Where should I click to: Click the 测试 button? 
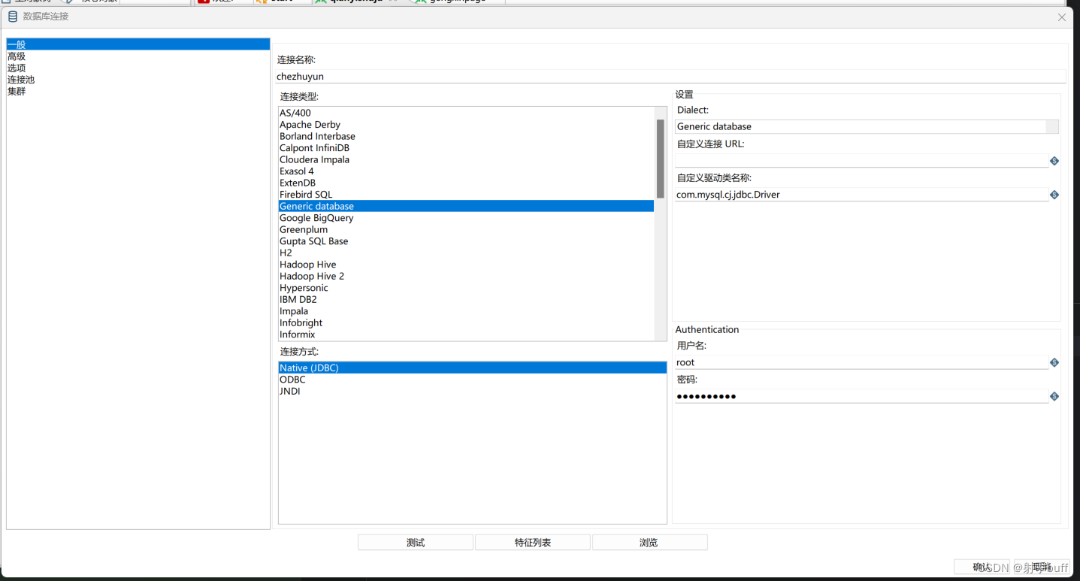416,543
